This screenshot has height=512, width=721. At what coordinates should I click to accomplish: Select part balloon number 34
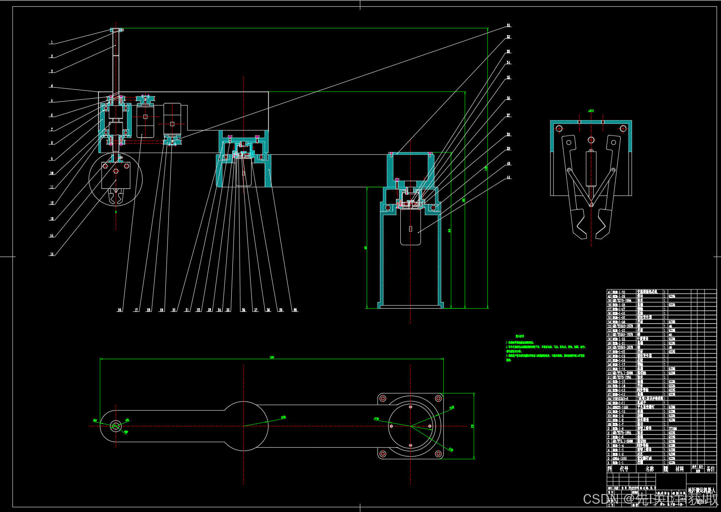tap(509, 62)
